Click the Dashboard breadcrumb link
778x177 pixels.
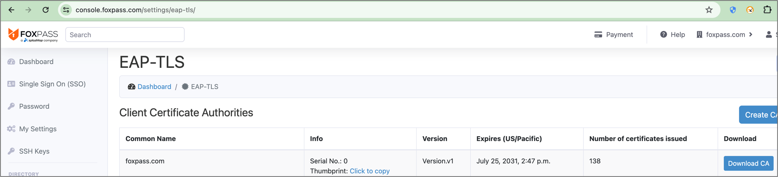(154, 87)
